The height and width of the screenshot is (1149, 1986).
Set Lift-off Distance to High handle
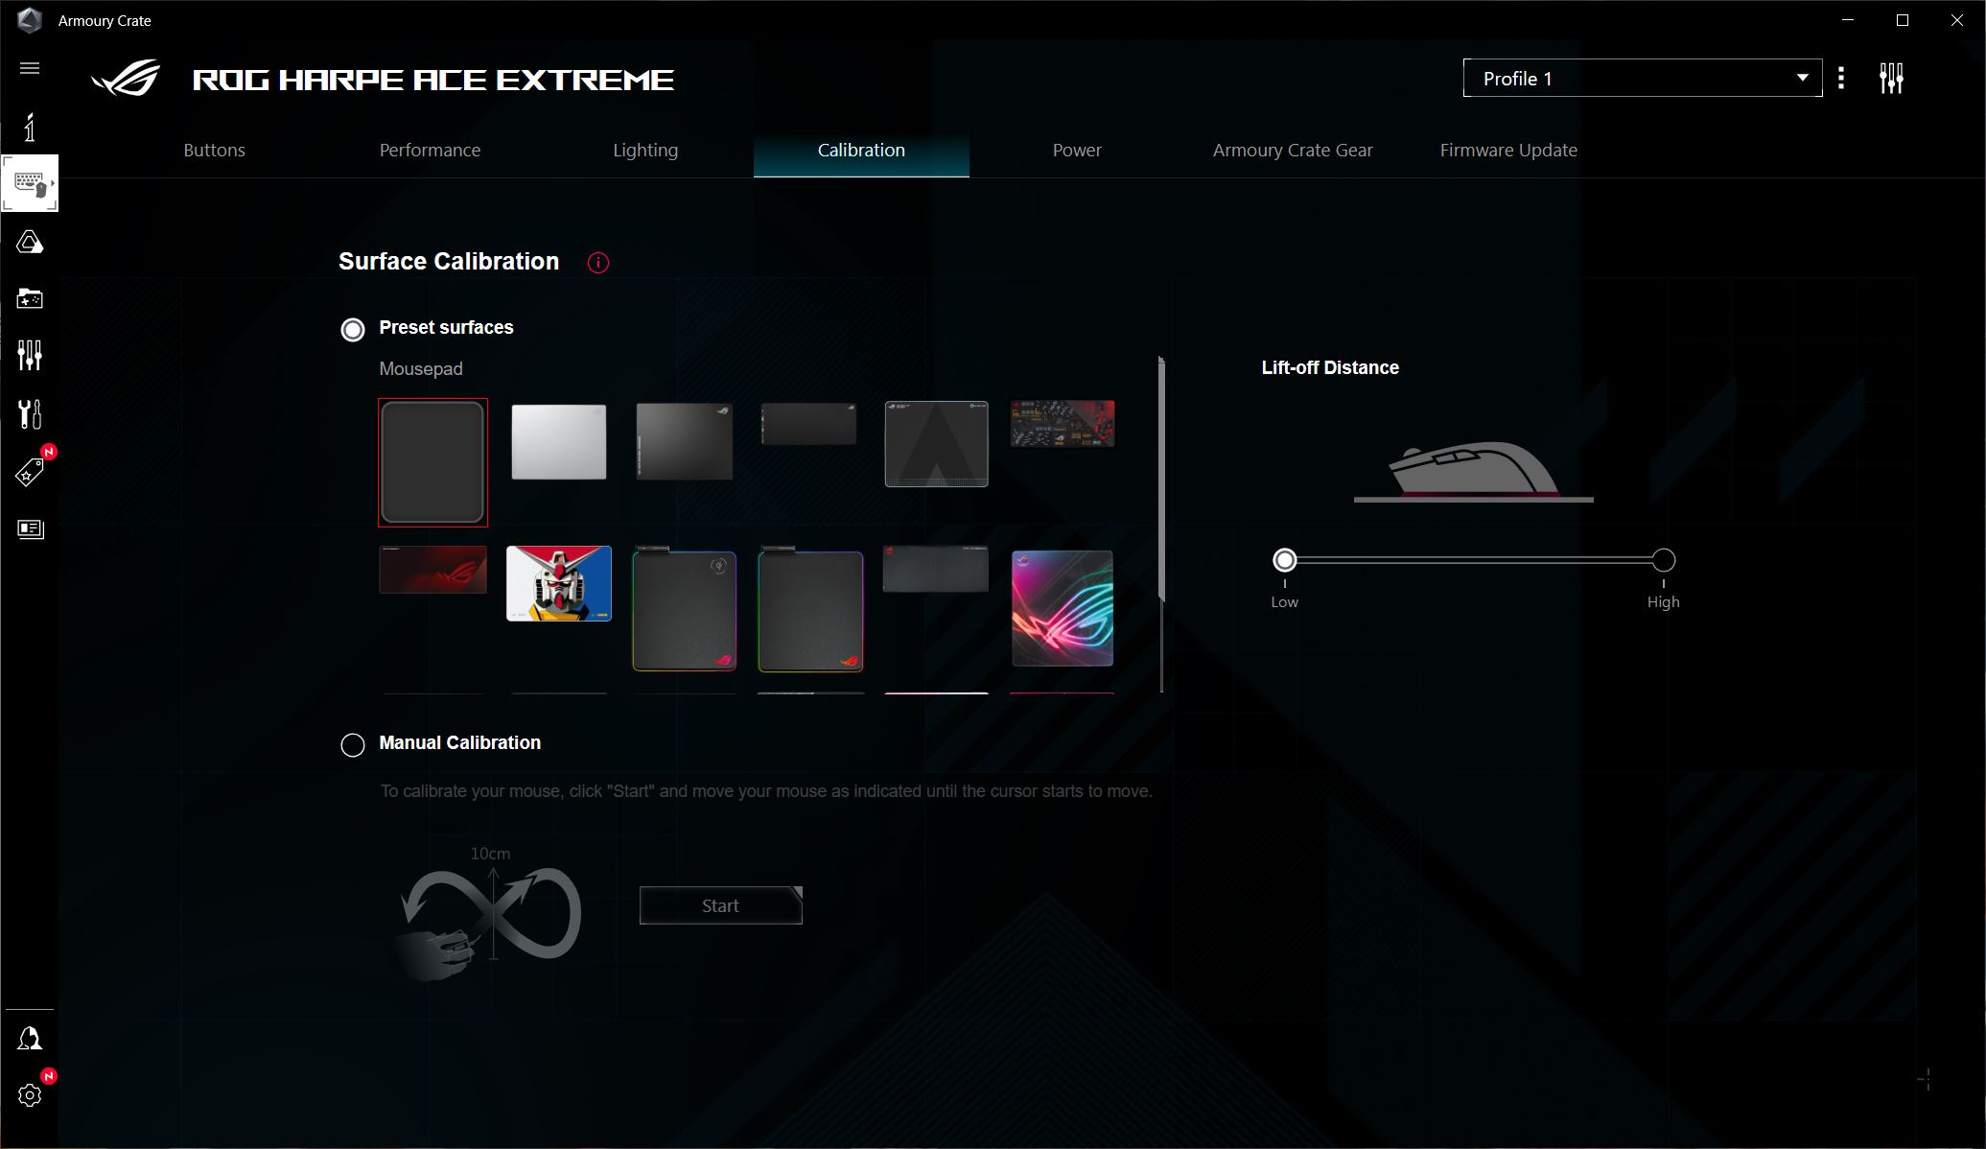(x=1664, y=560)
